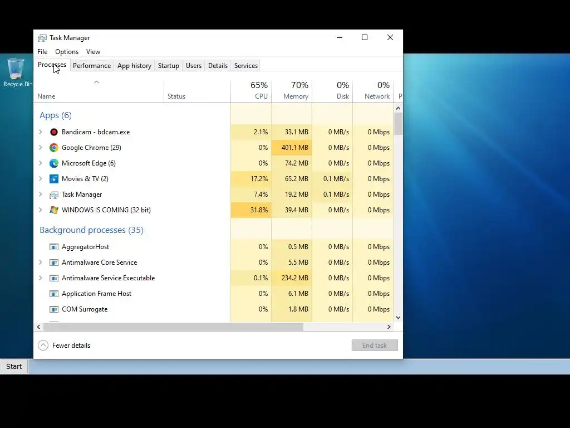This screenshot has height=428, width=570.
Task: Click the COM Surrogate process icon
Action: pos(54,309)
